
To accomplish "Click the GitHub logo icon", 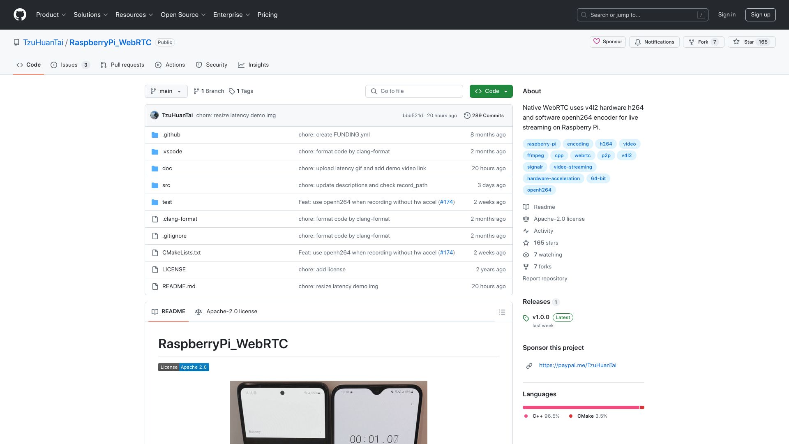I will click(20, 15).
